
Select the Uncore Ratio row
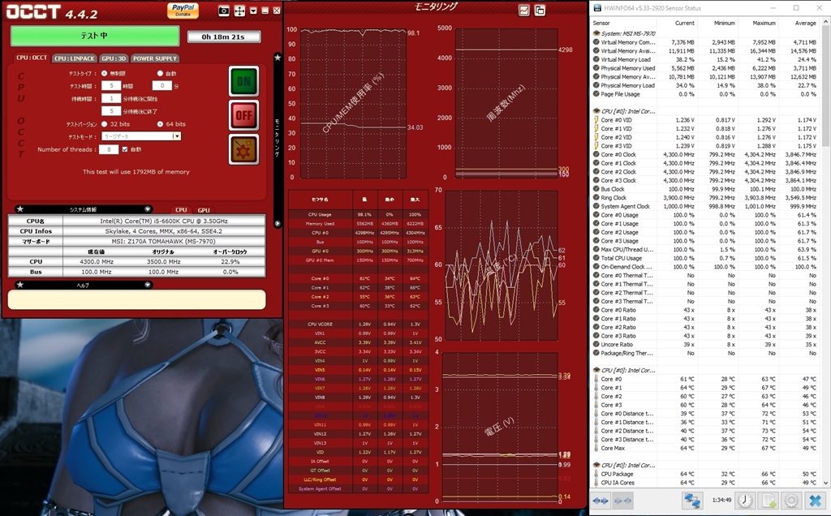click(705, 344)
